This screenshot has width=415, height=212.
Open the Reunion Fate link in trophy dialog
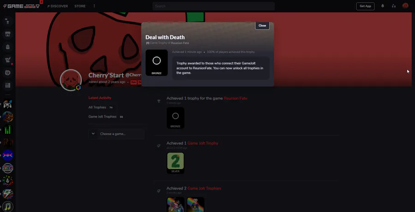[x=180, y=43]
